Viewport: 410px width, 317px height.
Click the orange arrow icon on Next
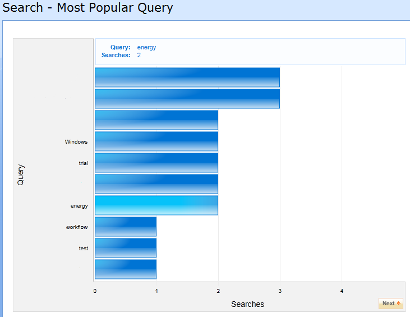(398, 304)
